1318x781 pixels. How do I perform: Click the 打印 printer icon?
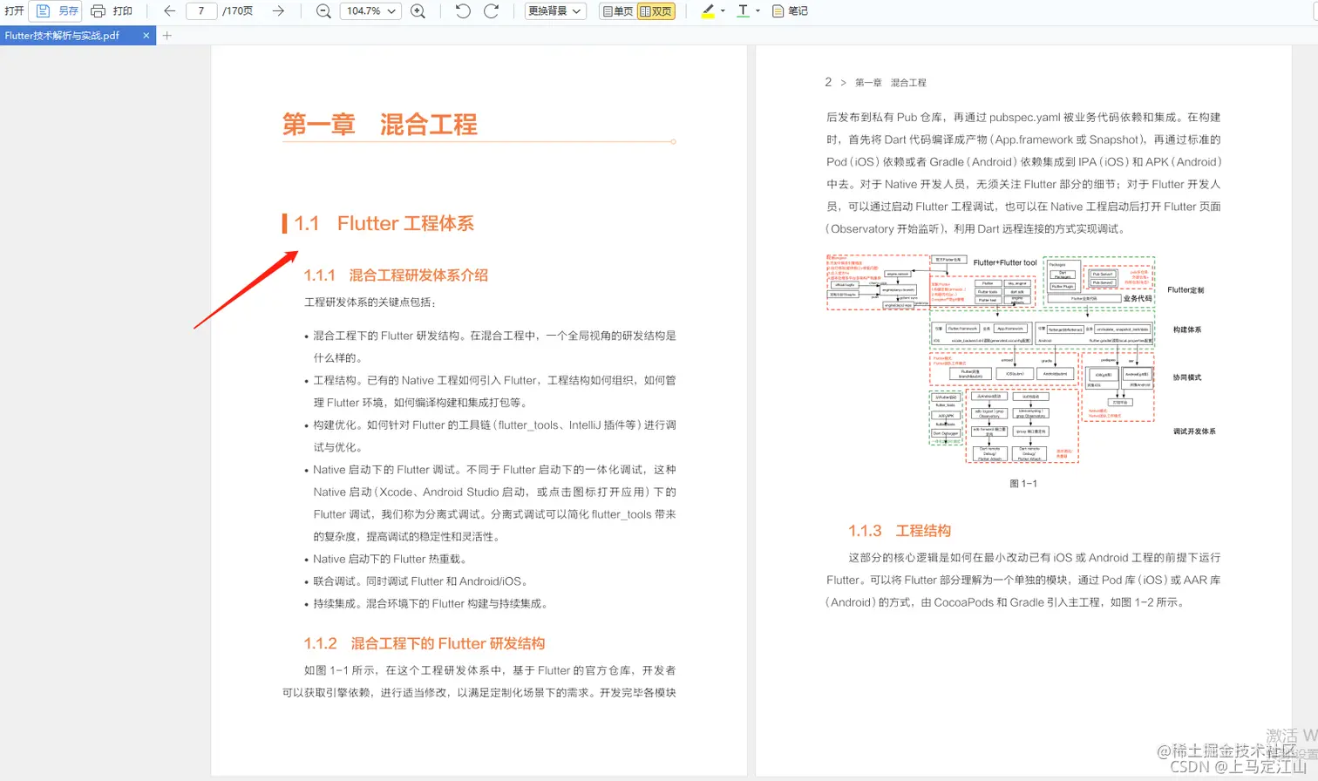[x=98, y=11]
